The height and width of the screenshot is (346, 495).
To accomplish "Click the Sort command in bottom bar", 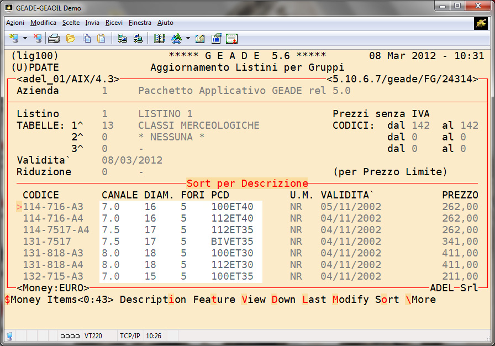I will point(387,300).
